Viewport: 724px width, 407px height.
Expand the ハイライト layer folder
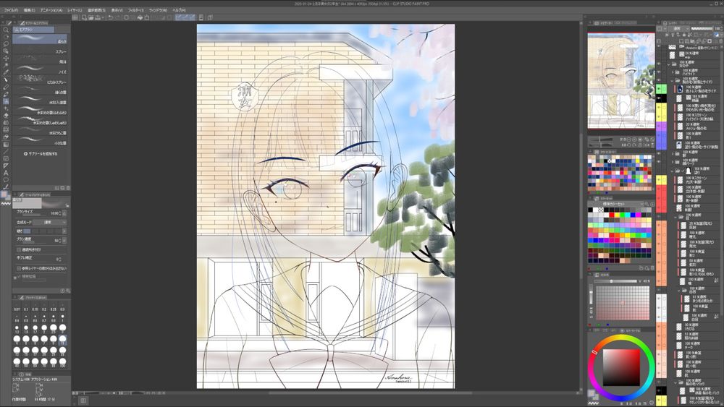coord(673,72)
